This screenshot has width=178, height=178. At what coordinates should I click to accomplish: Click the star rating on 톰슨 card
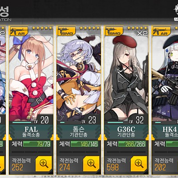point(89,28)
